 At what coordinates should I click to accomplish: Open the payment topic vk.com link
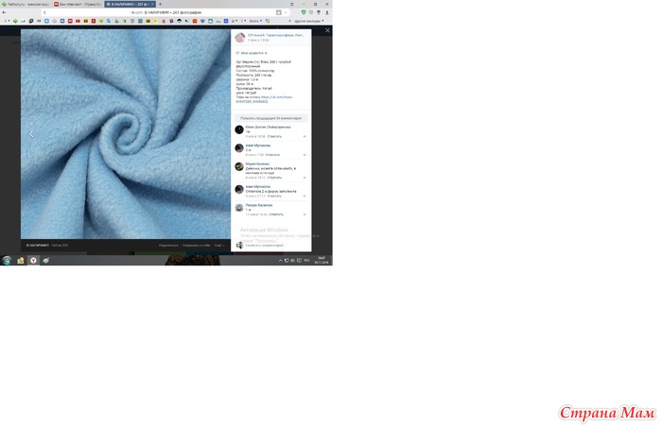(276, 97)
